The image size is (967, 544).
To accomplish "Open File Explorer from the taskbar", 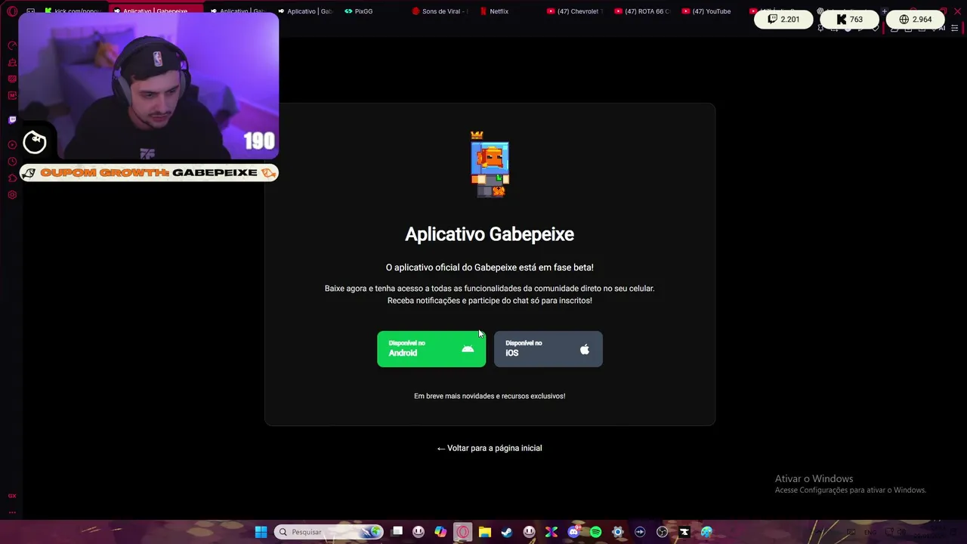I will (485, 532).
